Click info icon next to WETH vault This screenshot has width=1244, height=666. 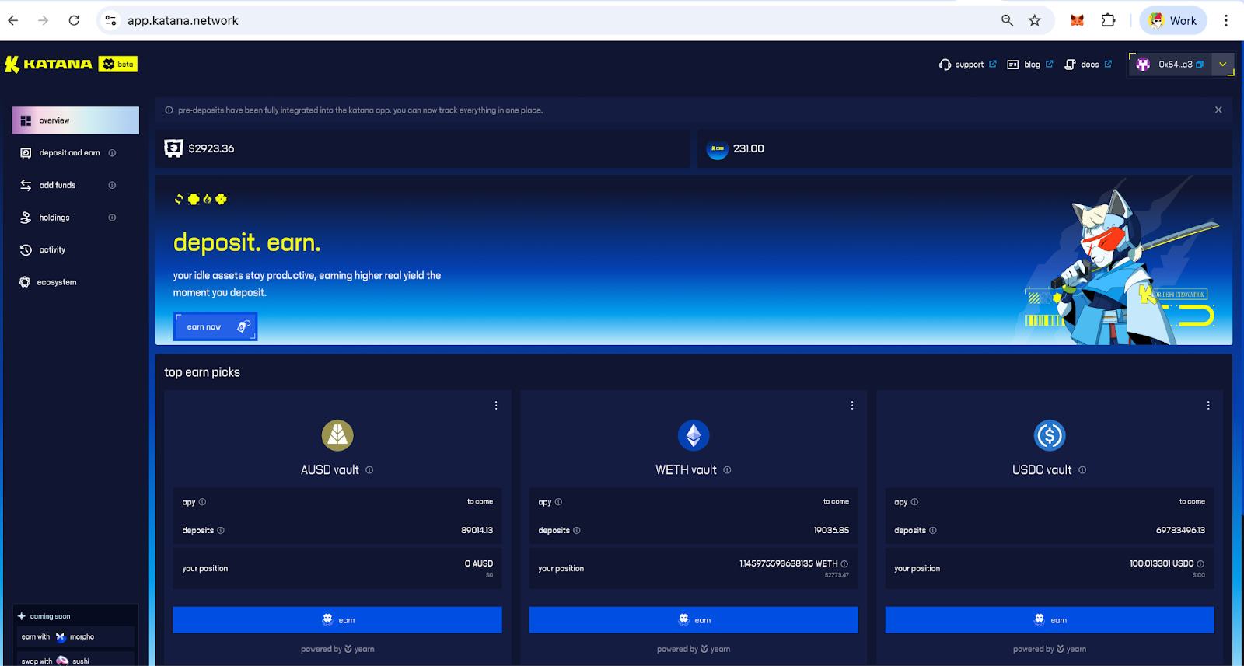(727, 470)
